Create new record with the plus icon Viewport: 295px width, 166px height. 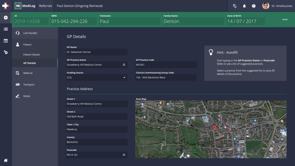pos(5,18)
